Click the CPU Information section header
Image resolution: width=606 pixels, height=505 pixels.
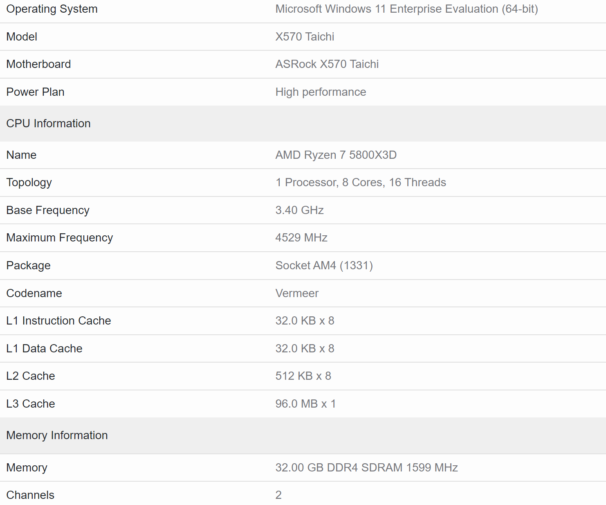coord(49,124)
